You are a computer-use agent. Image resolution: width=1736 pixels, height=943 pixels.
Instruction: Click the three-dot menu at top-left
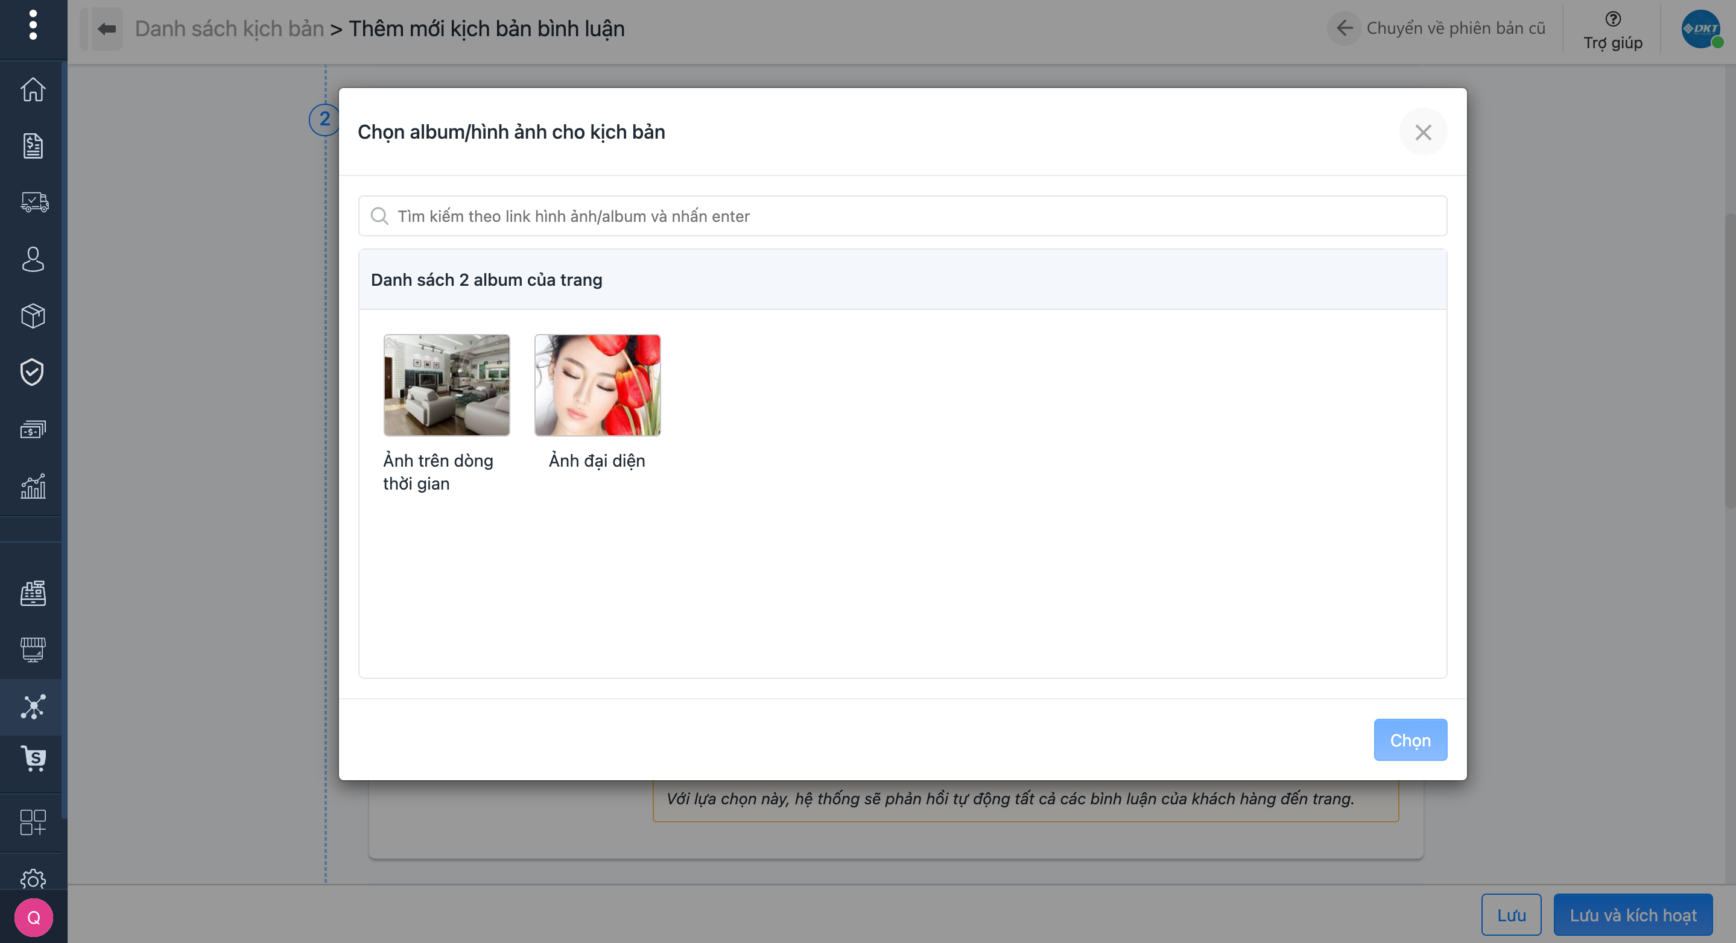pyautogui.click(x=33, y=25)
